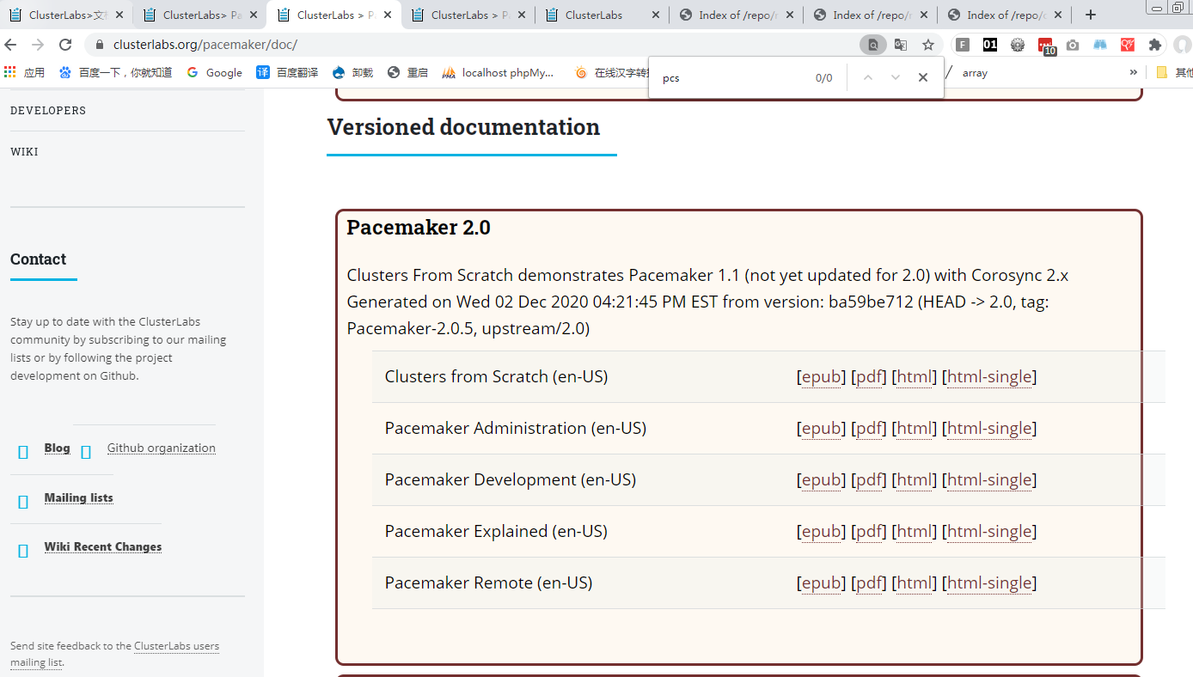Viewport: 1193px width, 677px height.
Task: Open the Chrome profile avatar
Action: 1184,45
